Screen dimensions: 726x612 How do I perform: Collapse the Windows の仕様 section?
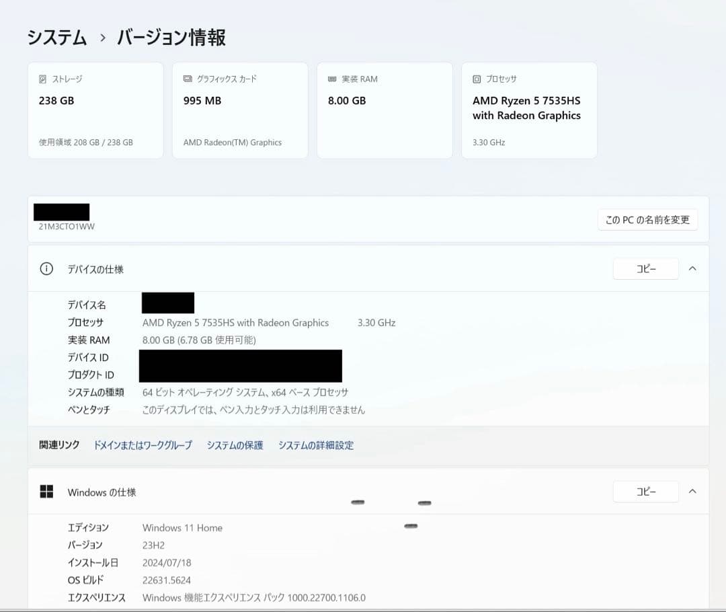coord(693,491)
